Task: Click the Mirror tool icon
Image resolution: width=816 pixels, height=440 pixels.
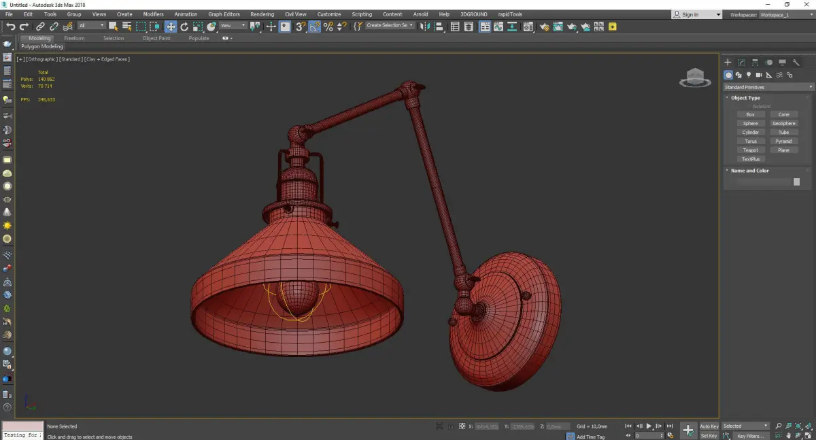Action: 424,27
